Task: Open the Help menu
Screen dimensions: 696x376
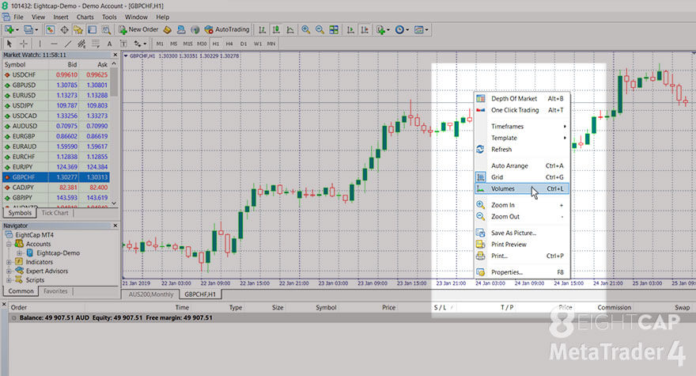Action: [x=162, y=17]
